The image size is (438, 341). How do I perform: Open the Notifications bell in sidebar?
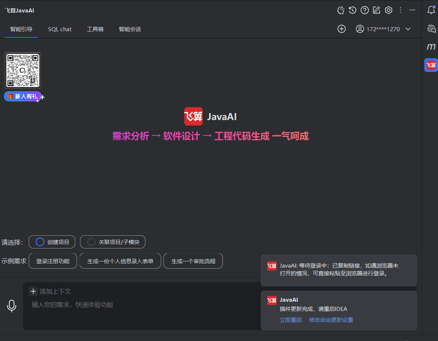431,10
